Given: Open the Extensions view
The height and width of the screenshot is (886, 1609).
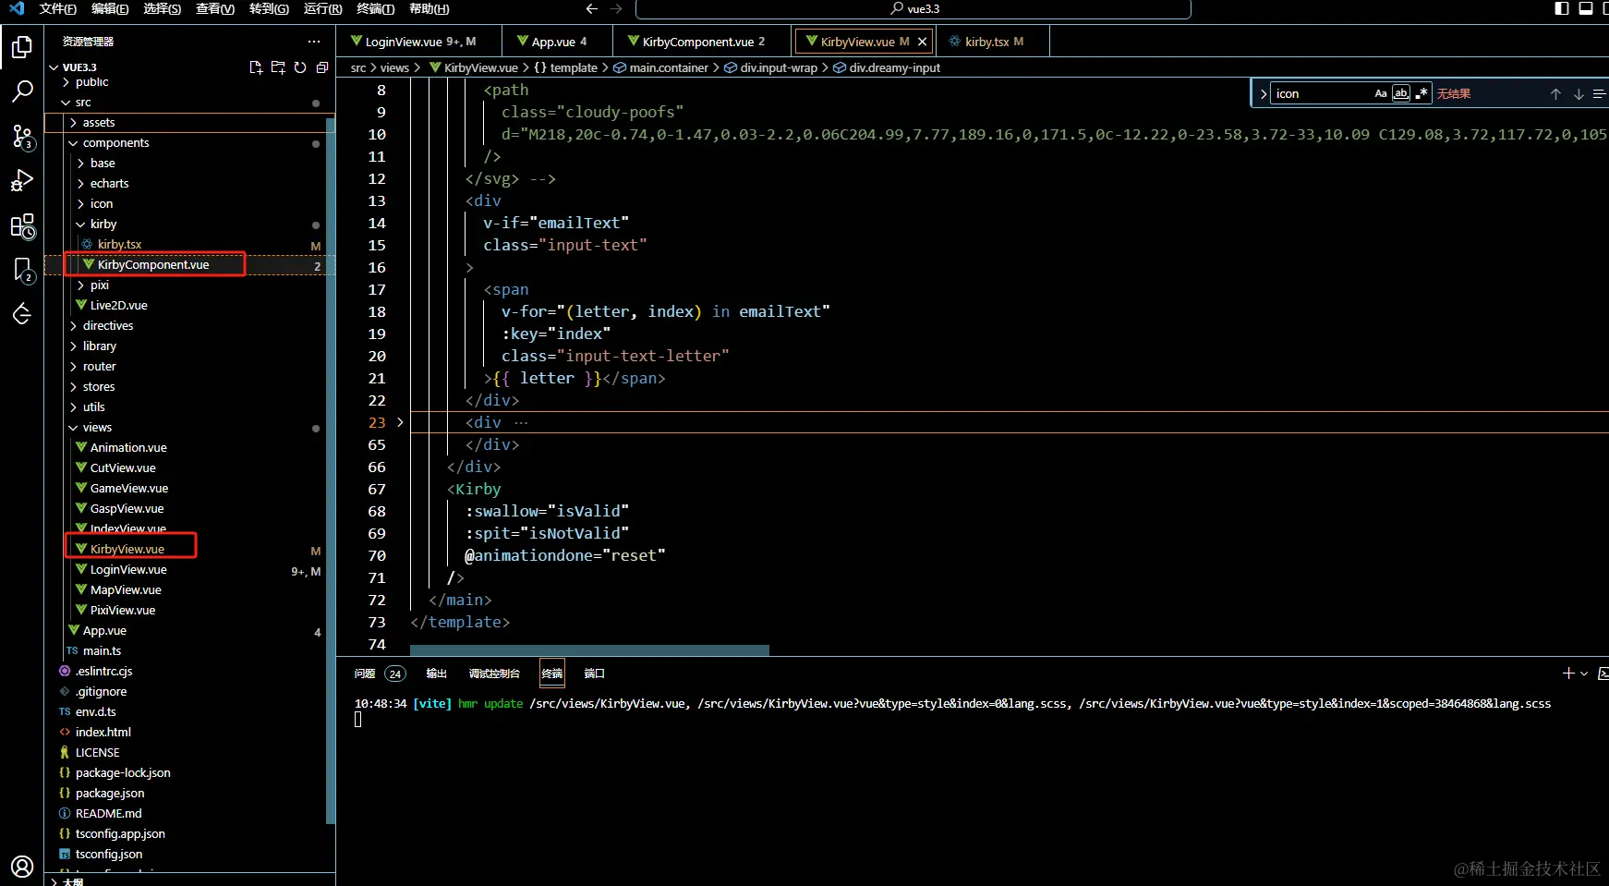Looking at the screenshot, I should pos(22,226).
